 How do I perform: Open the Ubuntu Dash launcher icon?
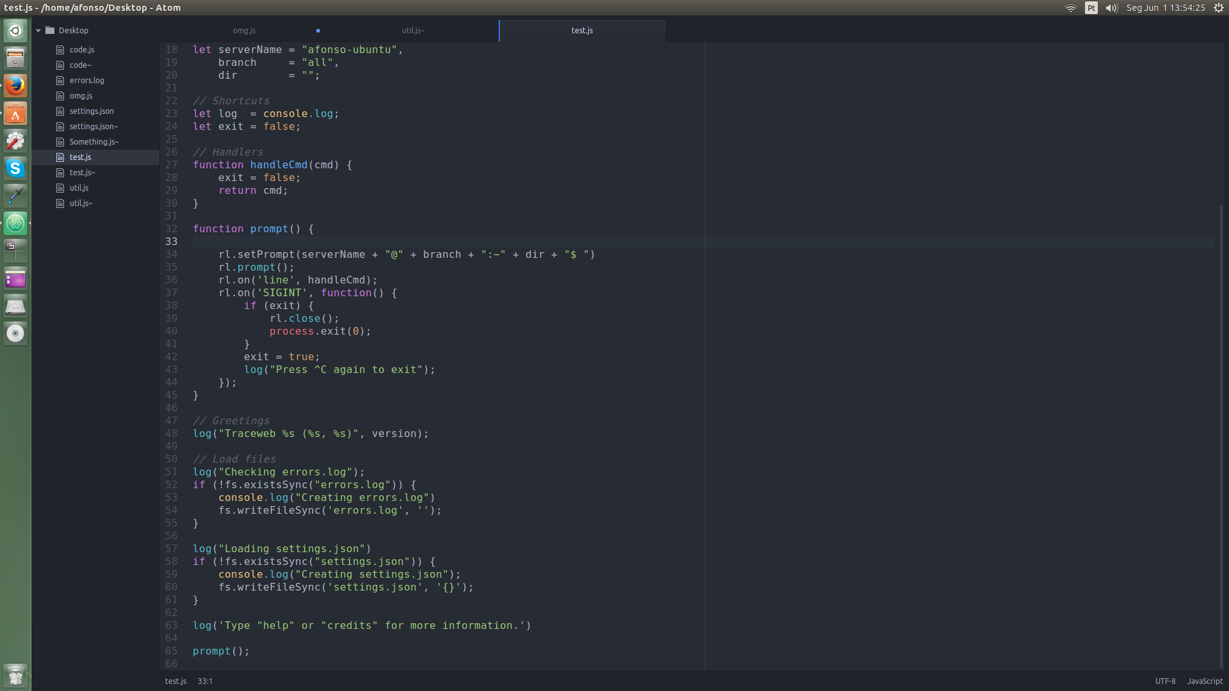[15, 30]
